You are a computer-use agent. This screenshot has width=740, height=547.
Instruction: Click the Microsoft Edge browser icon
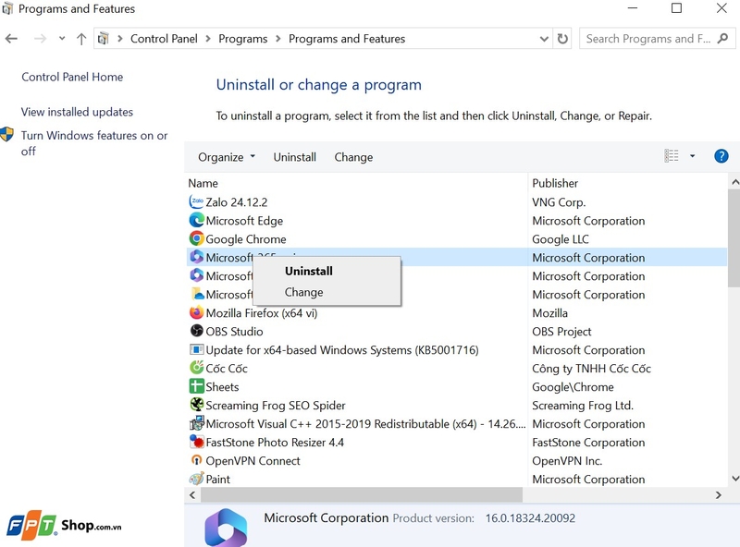pyautogui.click(x=196, y=220)
